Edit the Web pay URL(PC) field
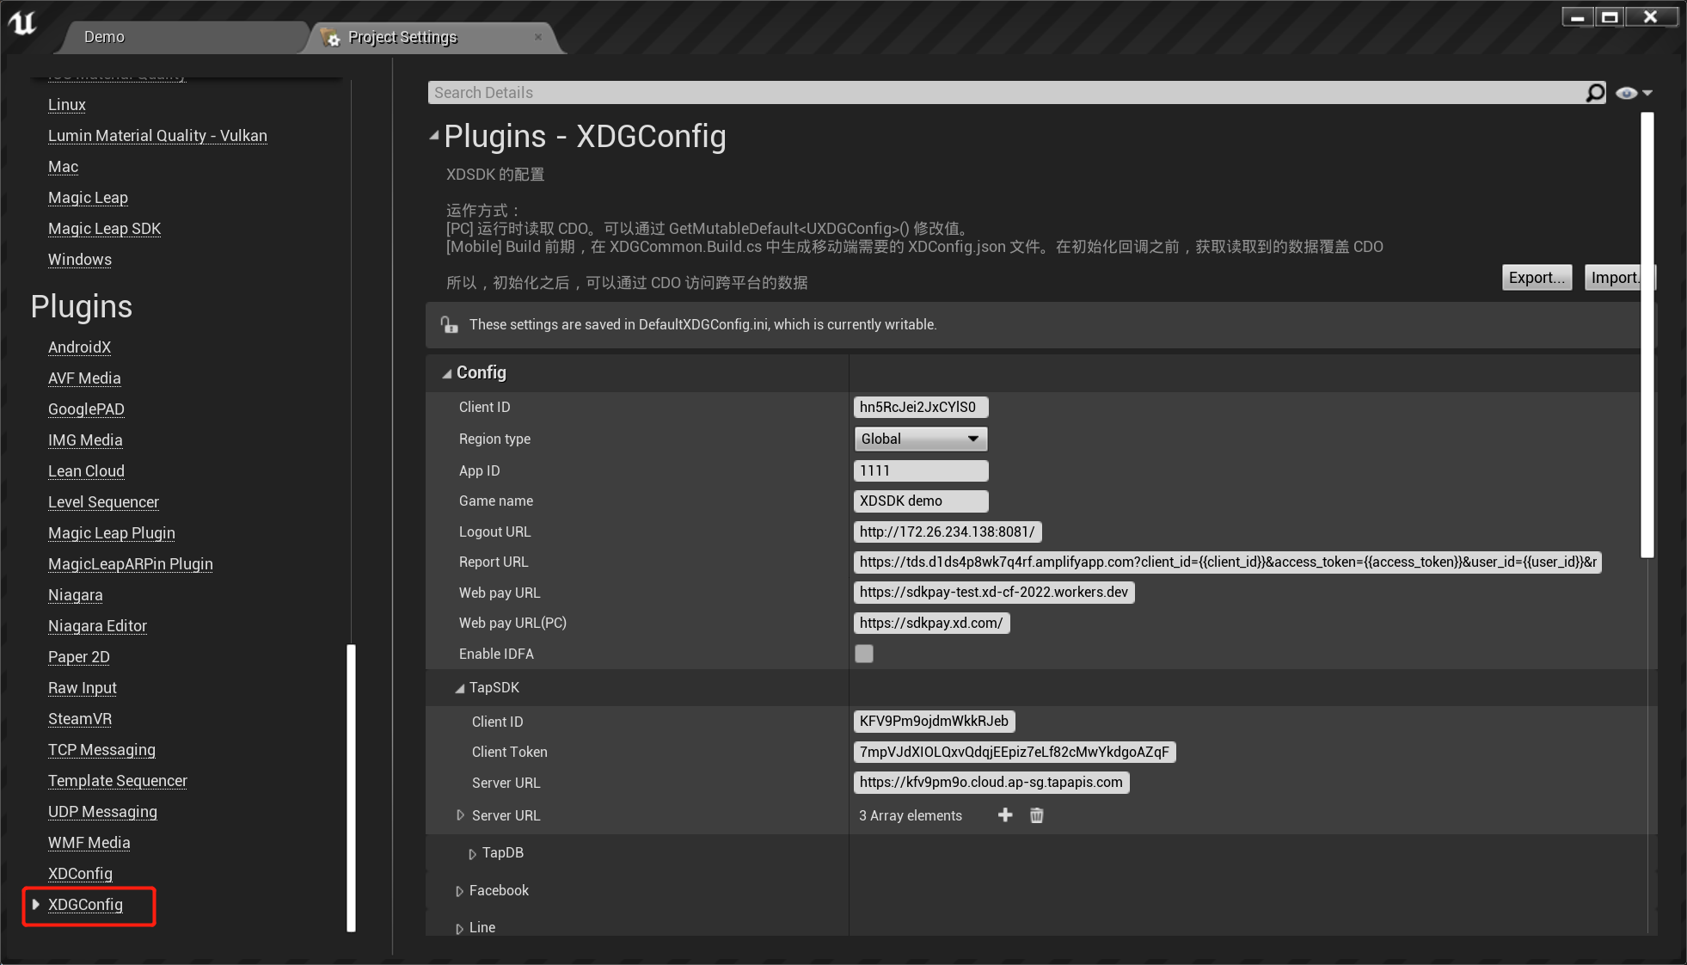Image resolution: width=1687 pixels, height=965 pixels. [931, 623]
